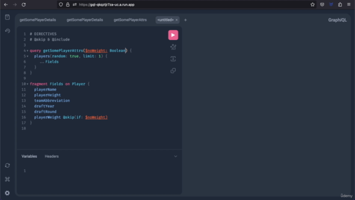This screenshot has height=200, width=355.
Task: Open browser extensions puzzle icon
Action: point(340,4)
